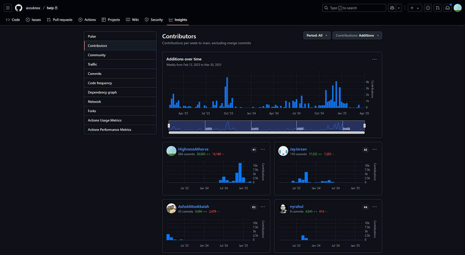The width and height of the screenshot is (465, 255).
Task: Switch to the Actions tab
Action: point(87,19)
